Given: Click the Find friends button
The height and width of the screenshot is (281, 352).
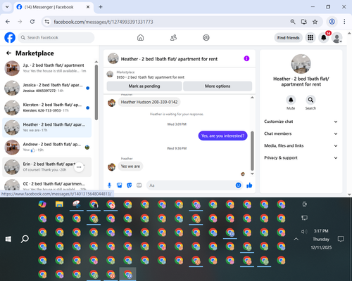Looking at the screenshot, I should [288, 38].
